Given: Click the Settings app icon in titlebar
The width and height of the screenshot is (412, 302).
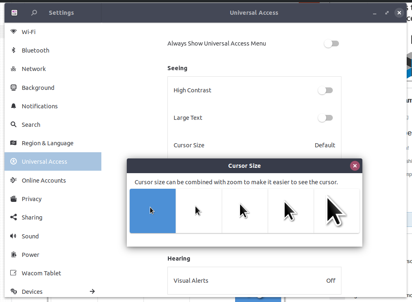Looking at the screenshot, I should [14, 13].
